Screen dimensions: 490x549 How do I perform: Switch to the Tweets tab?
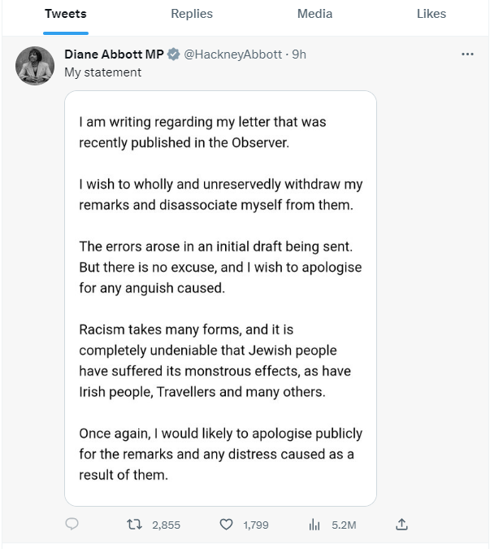pyautogui.click(x=66, y=14)
